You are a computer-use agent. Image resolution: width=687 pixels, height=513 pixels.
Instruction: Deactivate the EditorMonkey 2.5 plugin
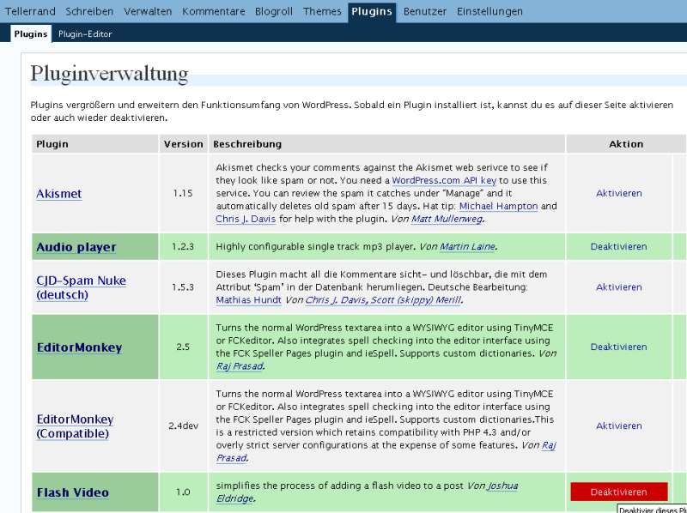(x=618, y=347)
